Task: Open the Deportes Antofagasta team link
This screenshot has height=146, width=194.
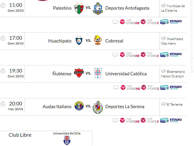Action: click(x=127, y=8)
